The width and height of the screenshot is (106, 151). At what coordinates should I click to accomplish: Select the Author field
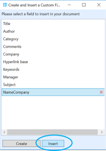coord(53,31)
